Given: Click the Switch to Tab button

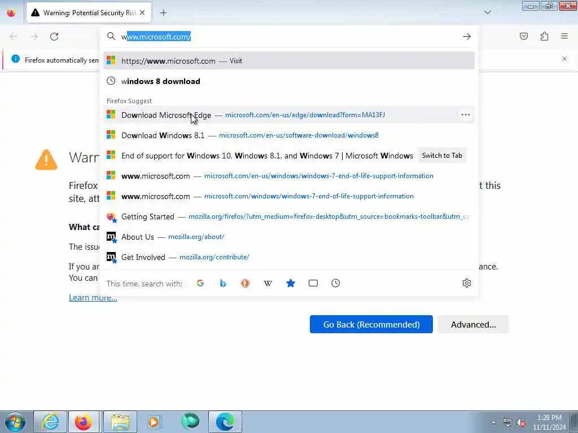Looking at the screenshot, I should tap(442, 156).
